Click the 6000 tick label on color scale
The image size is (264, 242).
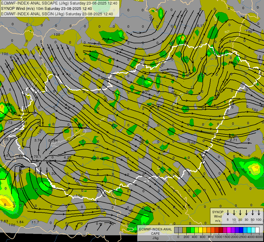pyautogui.click(x=259, y=237)
